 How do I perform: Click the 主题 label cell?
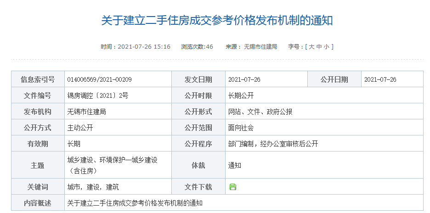click(38, 165)
